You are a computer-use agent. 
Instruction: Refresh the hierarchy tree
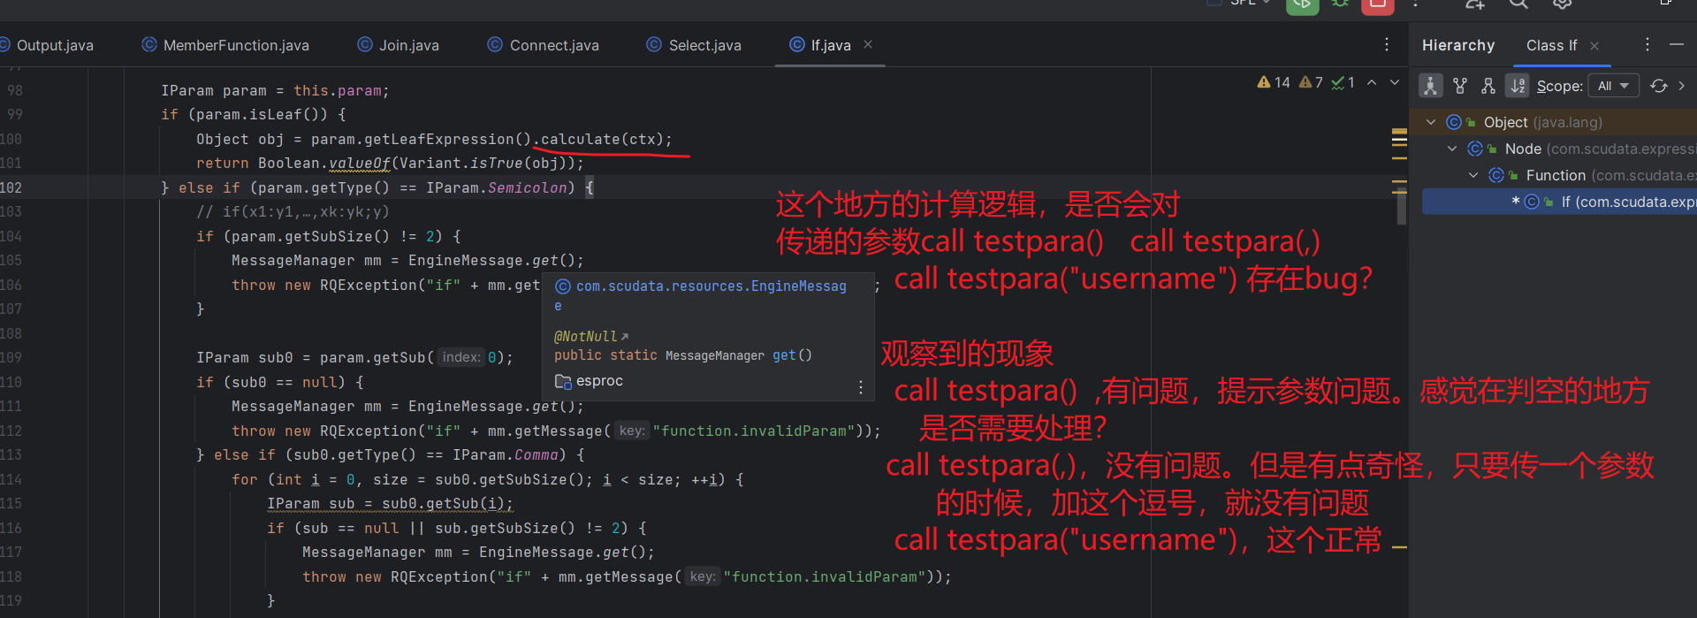pos(1658,86)
